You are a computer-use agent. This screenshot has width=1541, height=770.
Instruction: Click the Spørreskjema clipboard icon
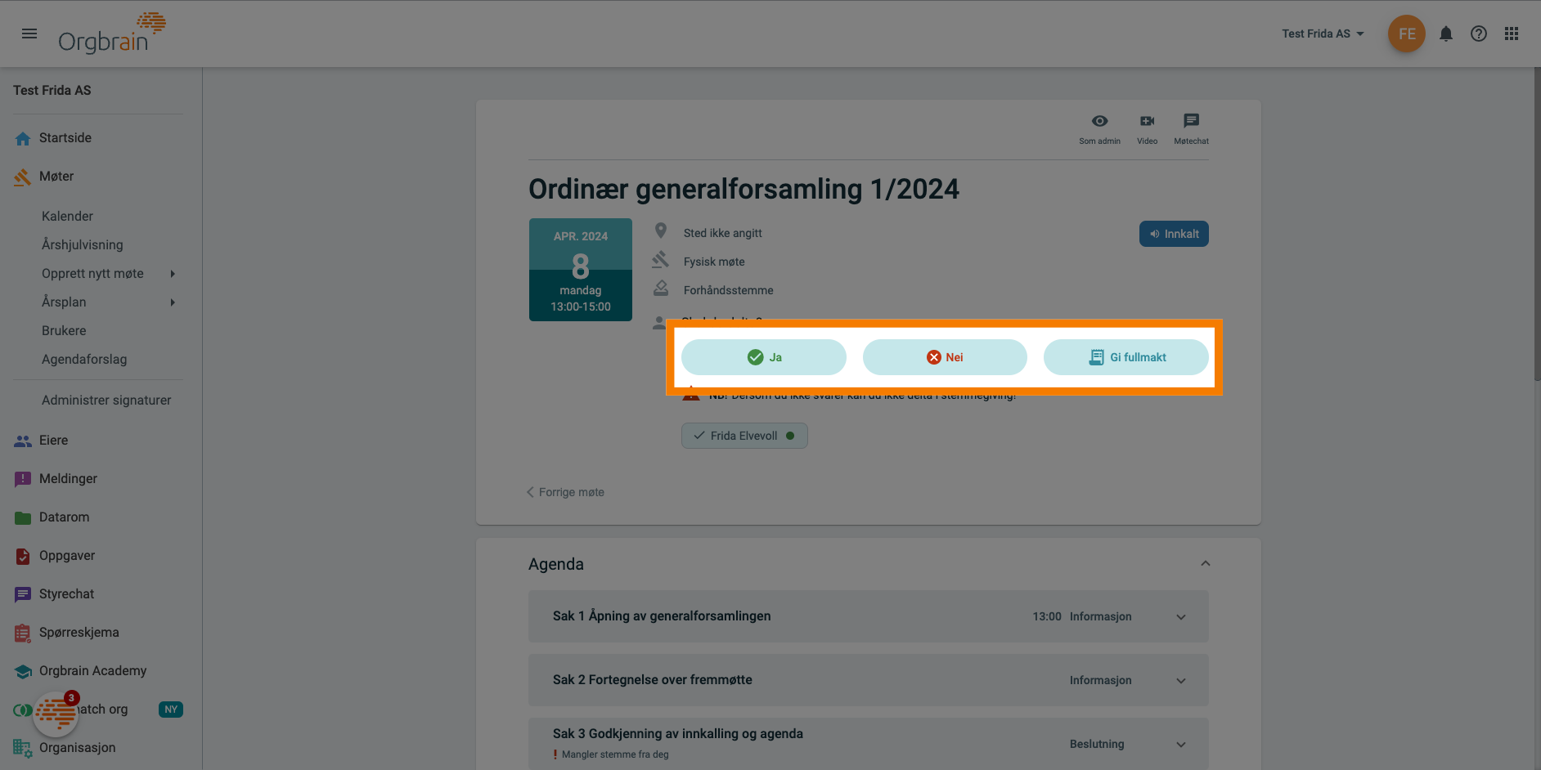tap(23, 633)
